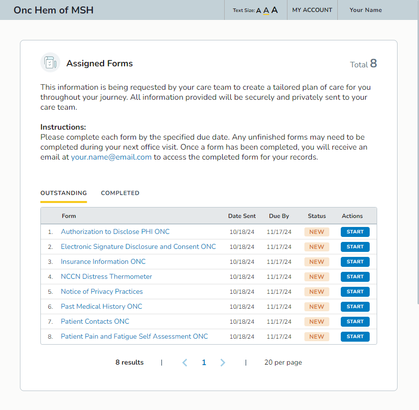
Task: Select the smallest text size A
Action: point(259,10)
